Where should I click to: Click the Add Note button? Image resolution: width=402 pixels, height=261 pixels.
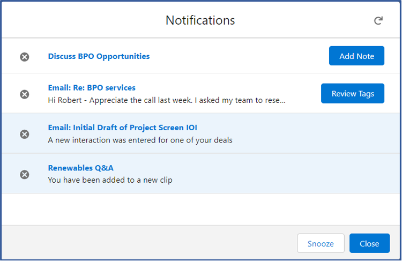click(356, 56)
